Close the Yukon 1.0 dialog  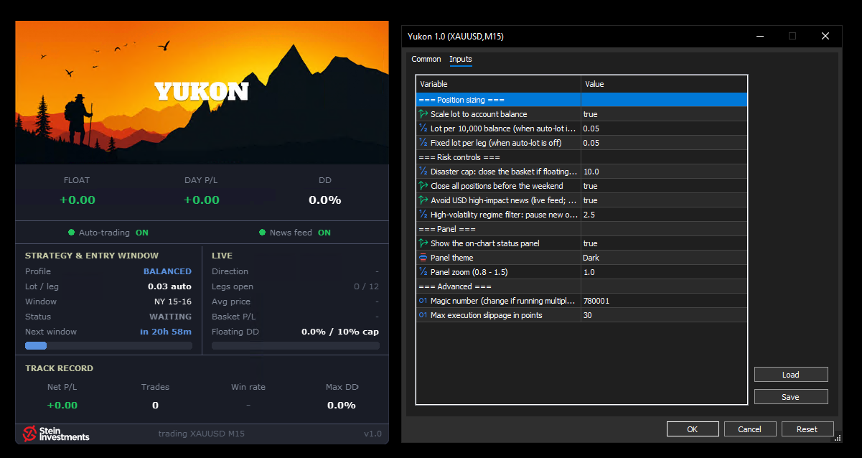(x=825, y=36)
